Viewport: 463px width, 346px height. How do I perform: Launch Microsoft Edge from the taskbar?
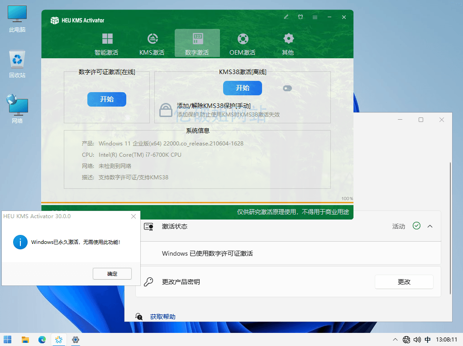point(42,340)
